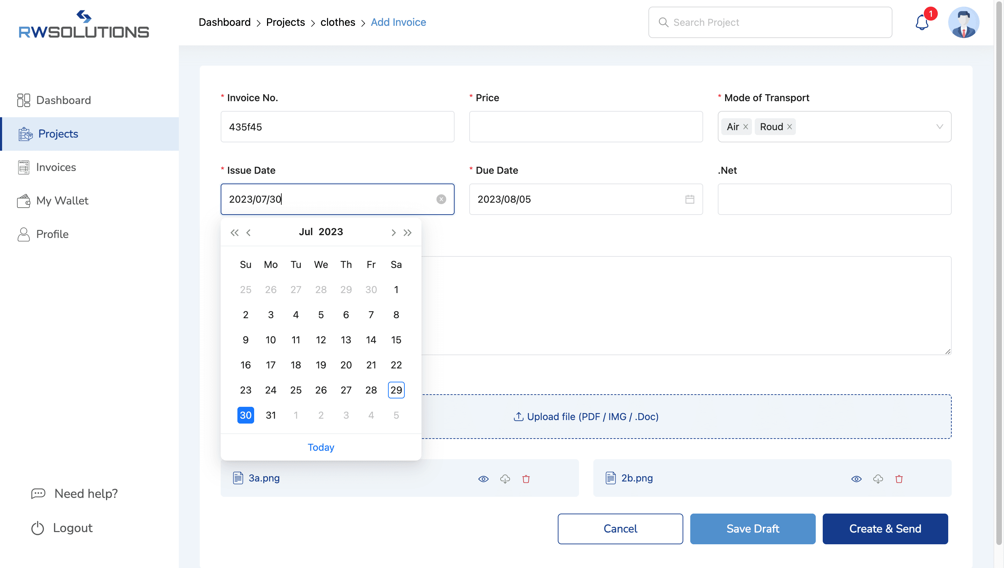Open the 2b.png file link
Image resolution: width=1004 pixels, height=568 pixels.
[637, 478]
